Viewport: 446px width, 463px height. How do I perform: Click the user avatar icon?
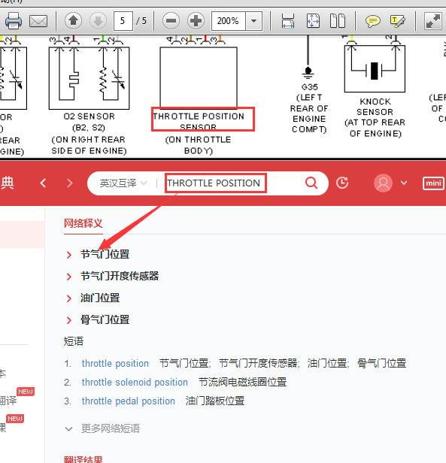383,183
